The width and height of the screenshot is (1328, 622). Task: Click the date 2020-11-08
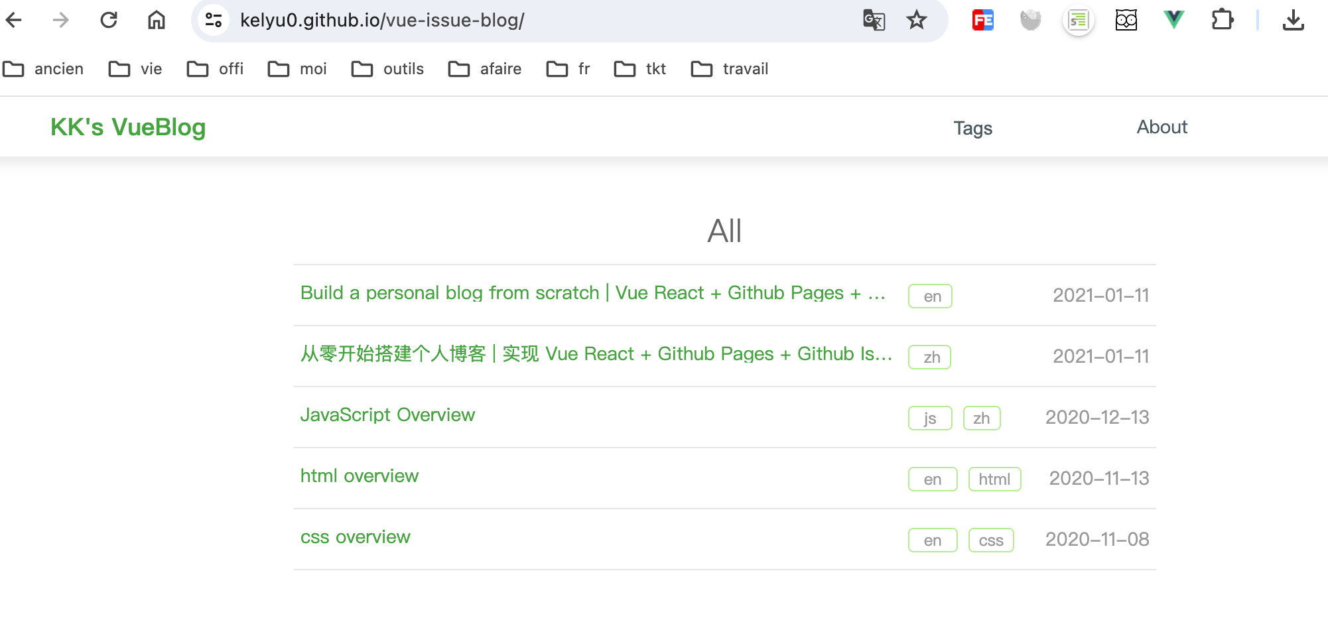tap(1097, 539)
